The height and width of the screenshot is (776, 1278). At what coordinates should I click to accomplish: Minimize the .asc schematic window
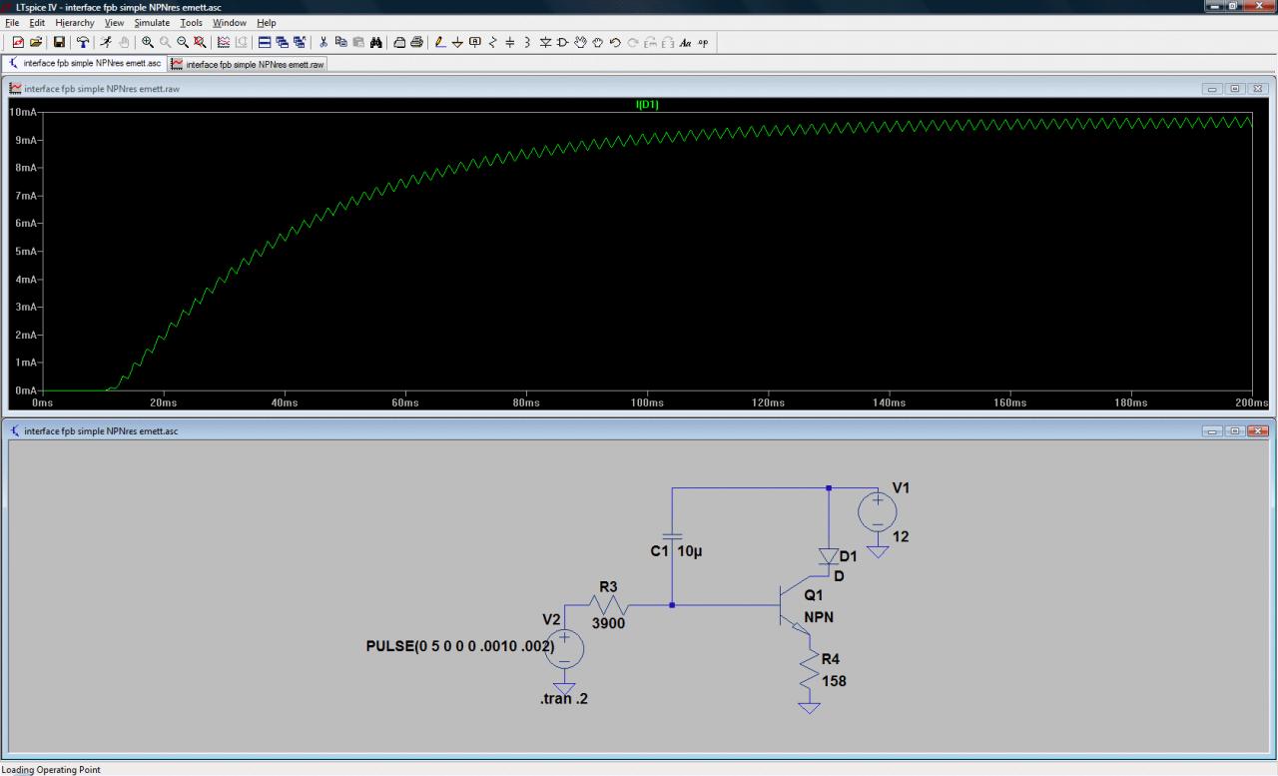[x=1213, y=431]
